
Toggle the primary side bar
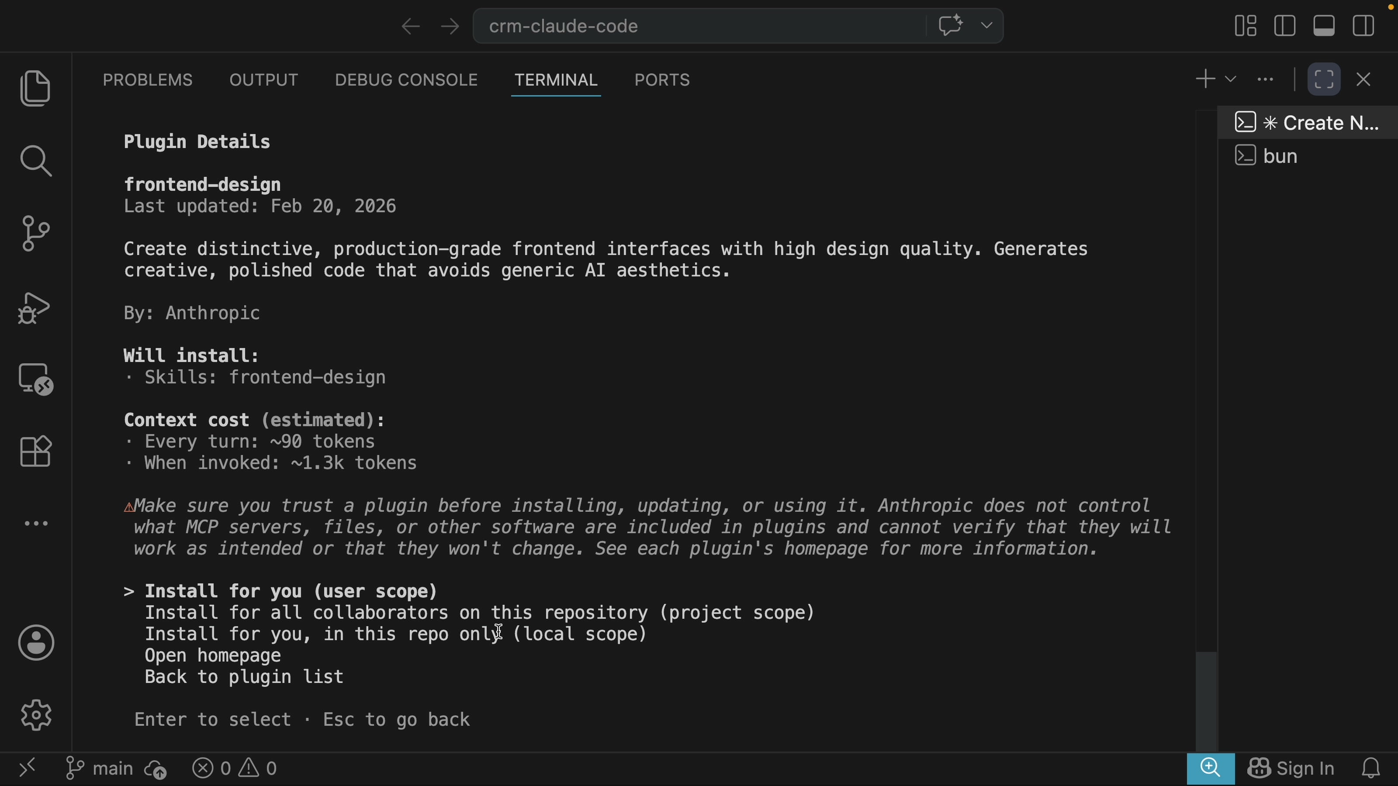(x=1284, y=25)
